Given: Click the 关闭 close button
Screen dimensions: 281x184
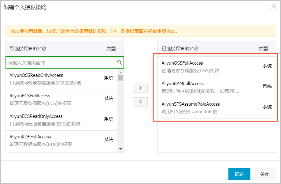Looking at the screenshot, I should tap(265, 174).
